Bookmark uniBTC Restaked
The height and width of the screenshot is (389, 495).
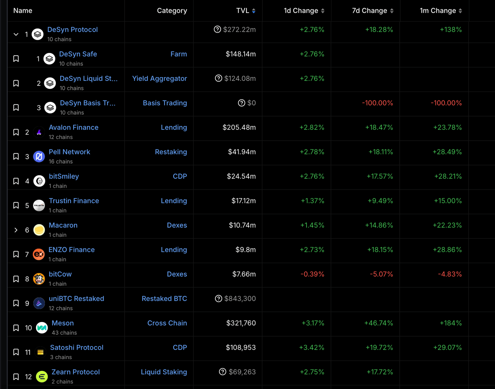[x=16, y=303]
